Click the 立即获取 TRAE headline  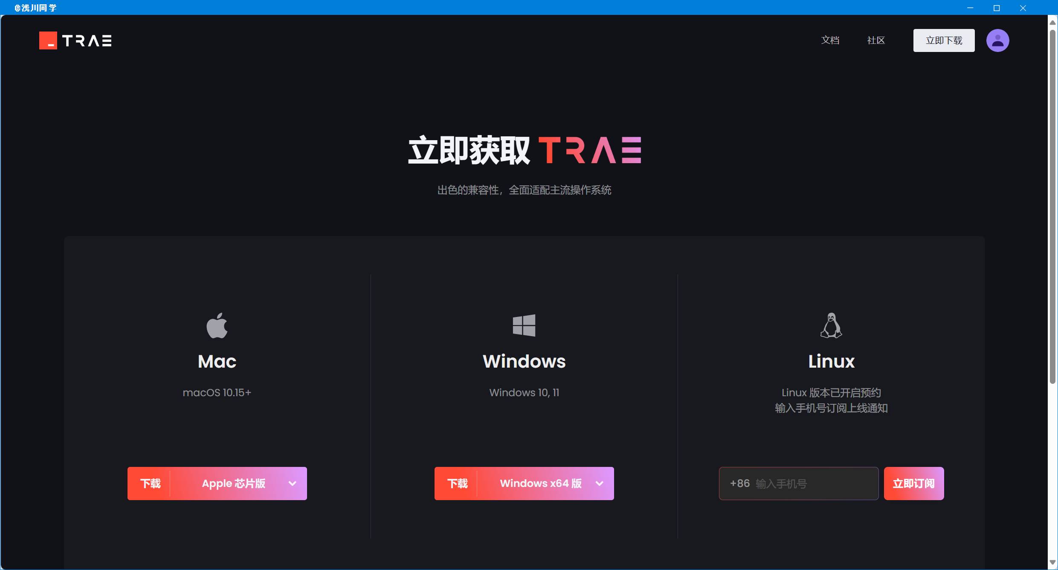coord(525,150)
